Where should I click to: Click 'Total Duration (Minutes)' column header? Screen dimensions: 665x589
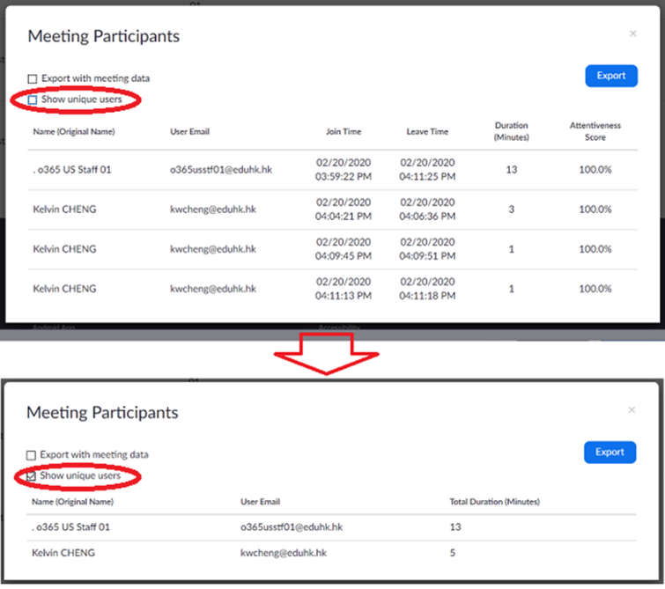click(x=494, y=502)
